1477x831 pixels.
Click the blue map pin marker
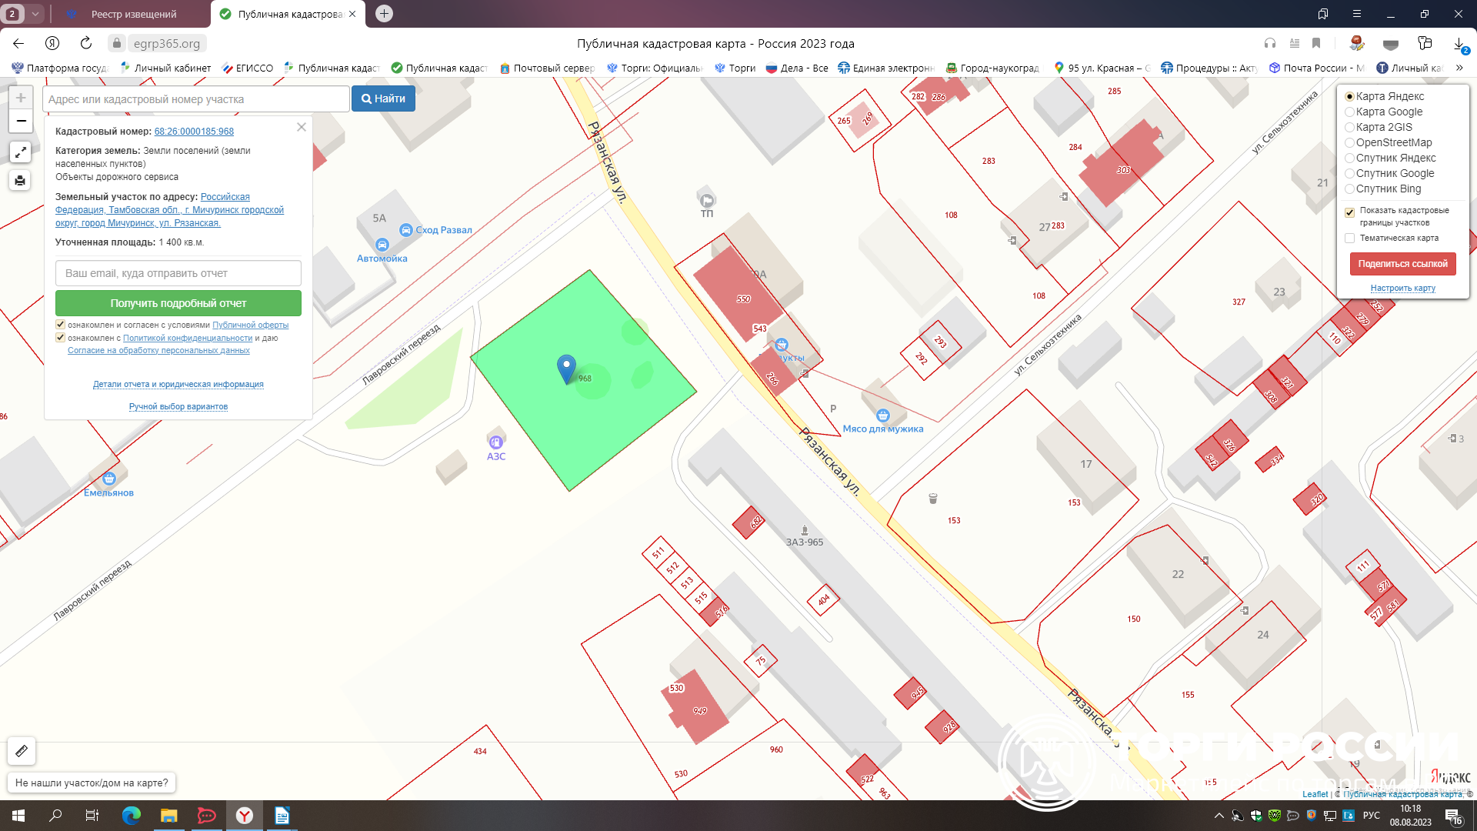[566, 369]
